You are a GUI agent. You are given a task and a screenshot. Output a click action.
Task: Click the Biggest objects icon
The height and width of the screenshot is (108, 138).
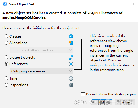[71, 57]
